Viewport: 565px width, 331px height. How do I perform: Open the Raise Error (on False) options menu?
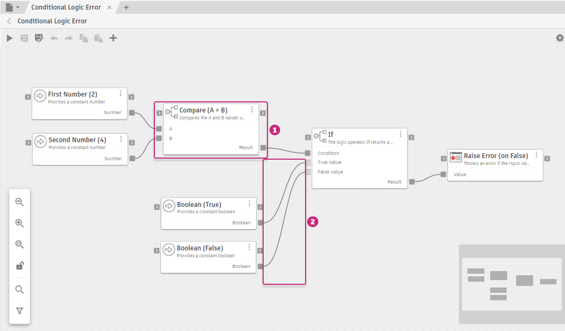[x=536, y=155]
